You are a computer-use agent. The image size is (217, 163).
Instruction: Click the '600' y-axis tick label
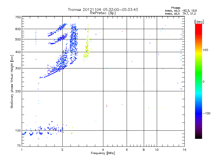18,29
